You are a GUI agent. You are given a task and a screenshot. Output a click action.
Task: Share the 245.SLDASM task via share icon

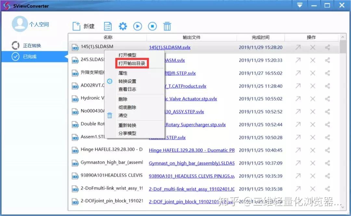(x=327, y=60)
